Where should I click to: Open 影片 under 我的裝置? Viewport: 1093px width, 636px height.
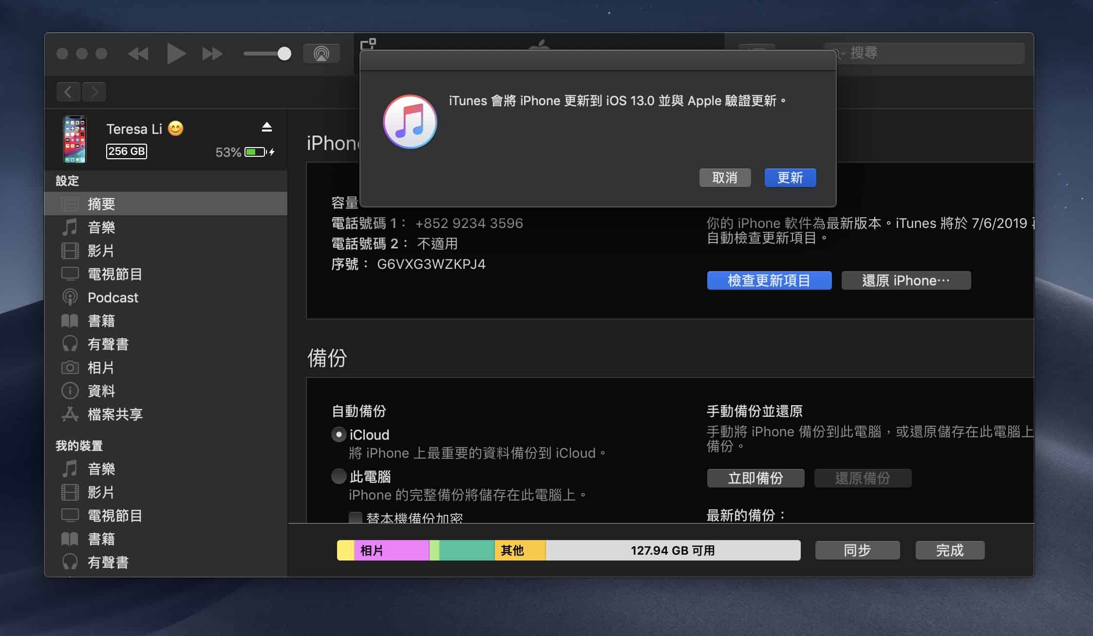point(166,492)
